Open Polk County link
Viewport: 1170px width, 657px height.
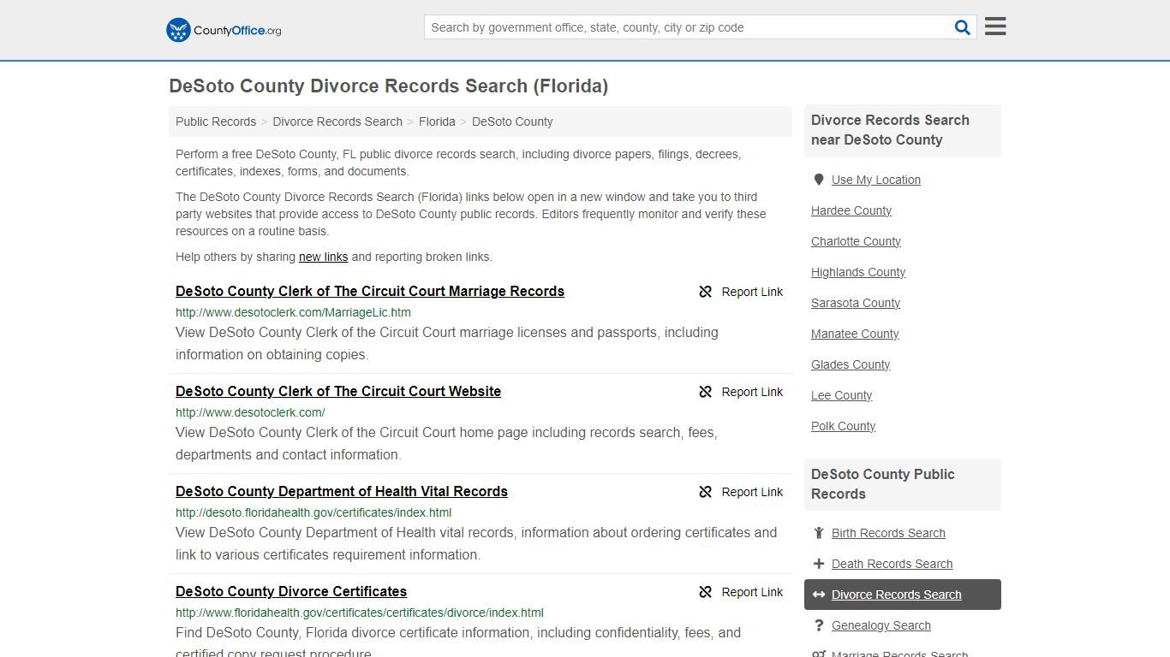pyautogui.click(x=843, y=426)
